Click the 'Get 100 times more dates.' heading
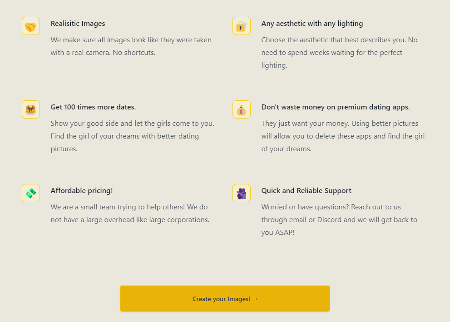The width and height of the screenshot is (450, 322). click(x=93, y=107)
